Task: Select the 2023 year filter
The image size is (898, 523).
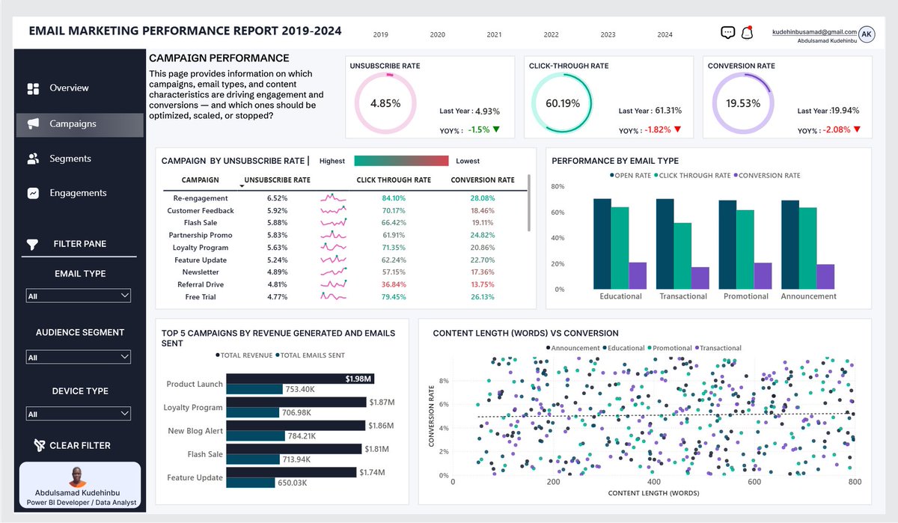Action: point(608,35)
